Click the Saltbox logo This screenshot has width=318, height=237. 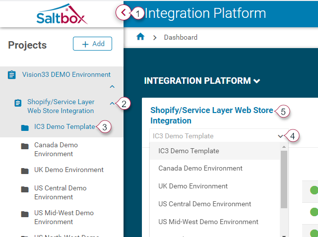[x=62, y=14]
